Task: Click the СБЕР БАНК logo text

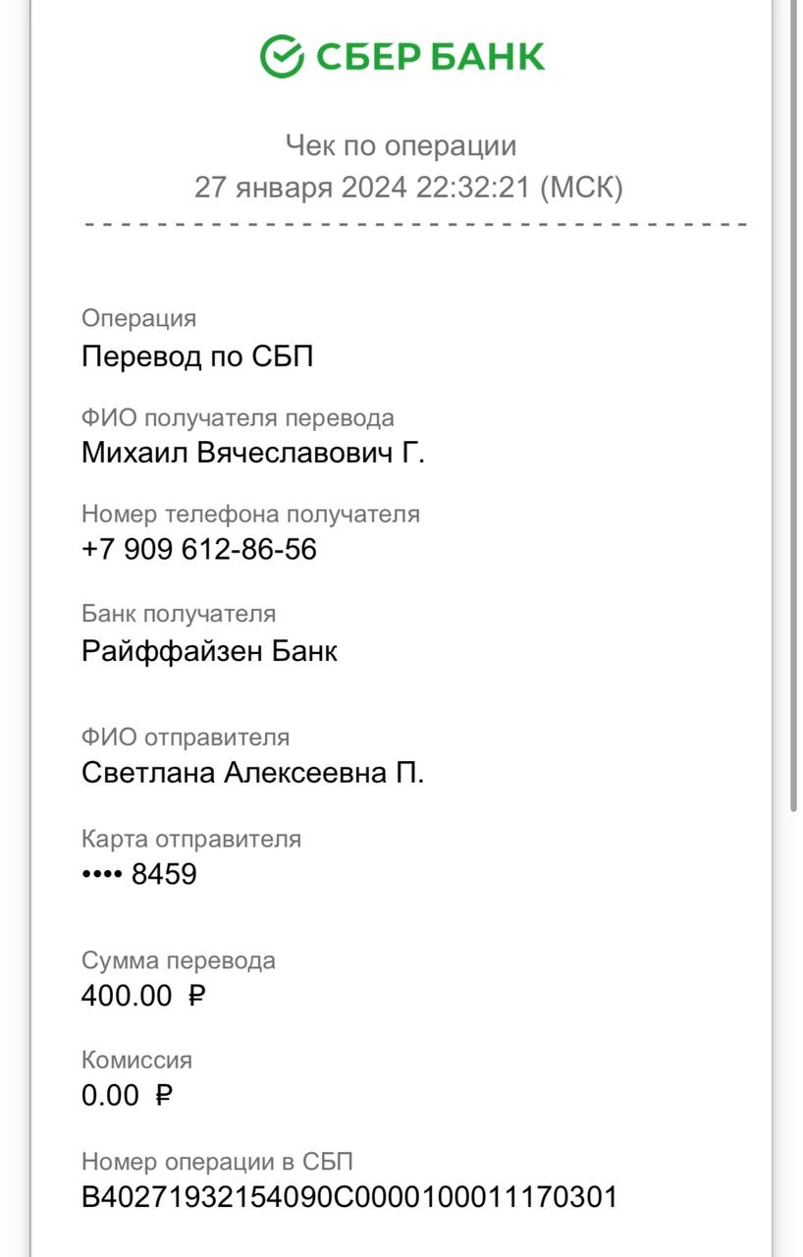Action: pos(430,56)
